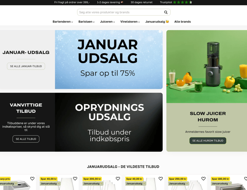The height and width of the screenshot is (190, 247).
Task: Click the Spar 200,00 kr badge
Action: coord(92,179)
